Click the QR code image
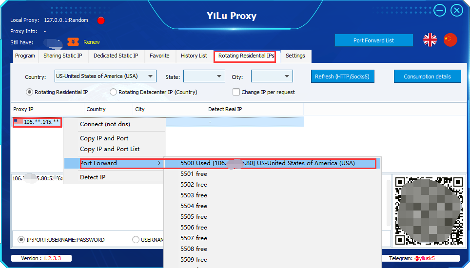This screenshot has height=268, width=470. pyautogui.click(x=429, y=211)
